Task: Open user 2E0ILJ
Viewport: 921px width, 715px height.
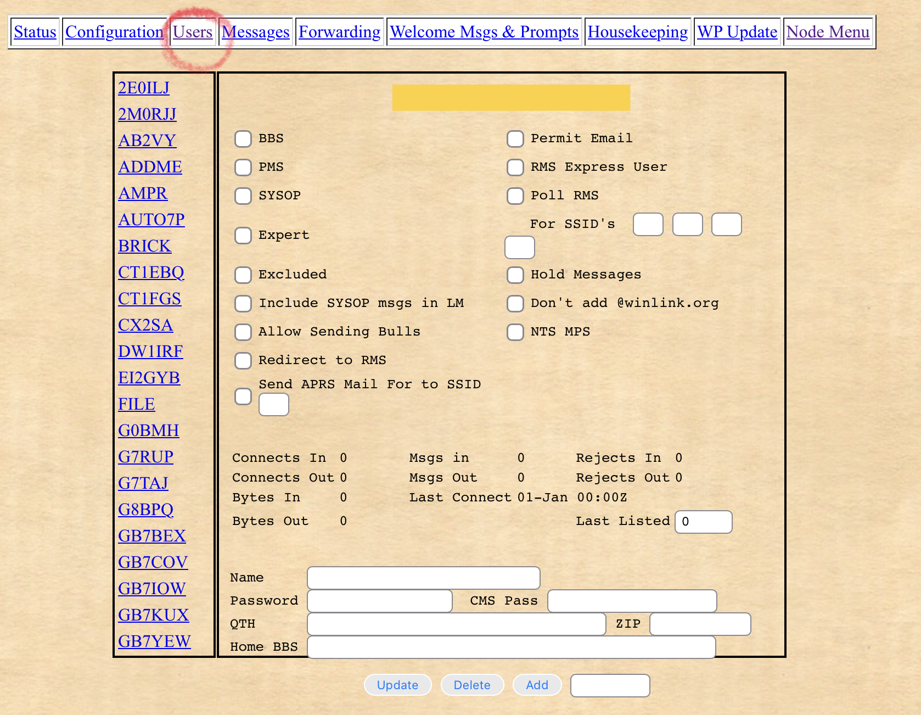Action: coord(144,88)
